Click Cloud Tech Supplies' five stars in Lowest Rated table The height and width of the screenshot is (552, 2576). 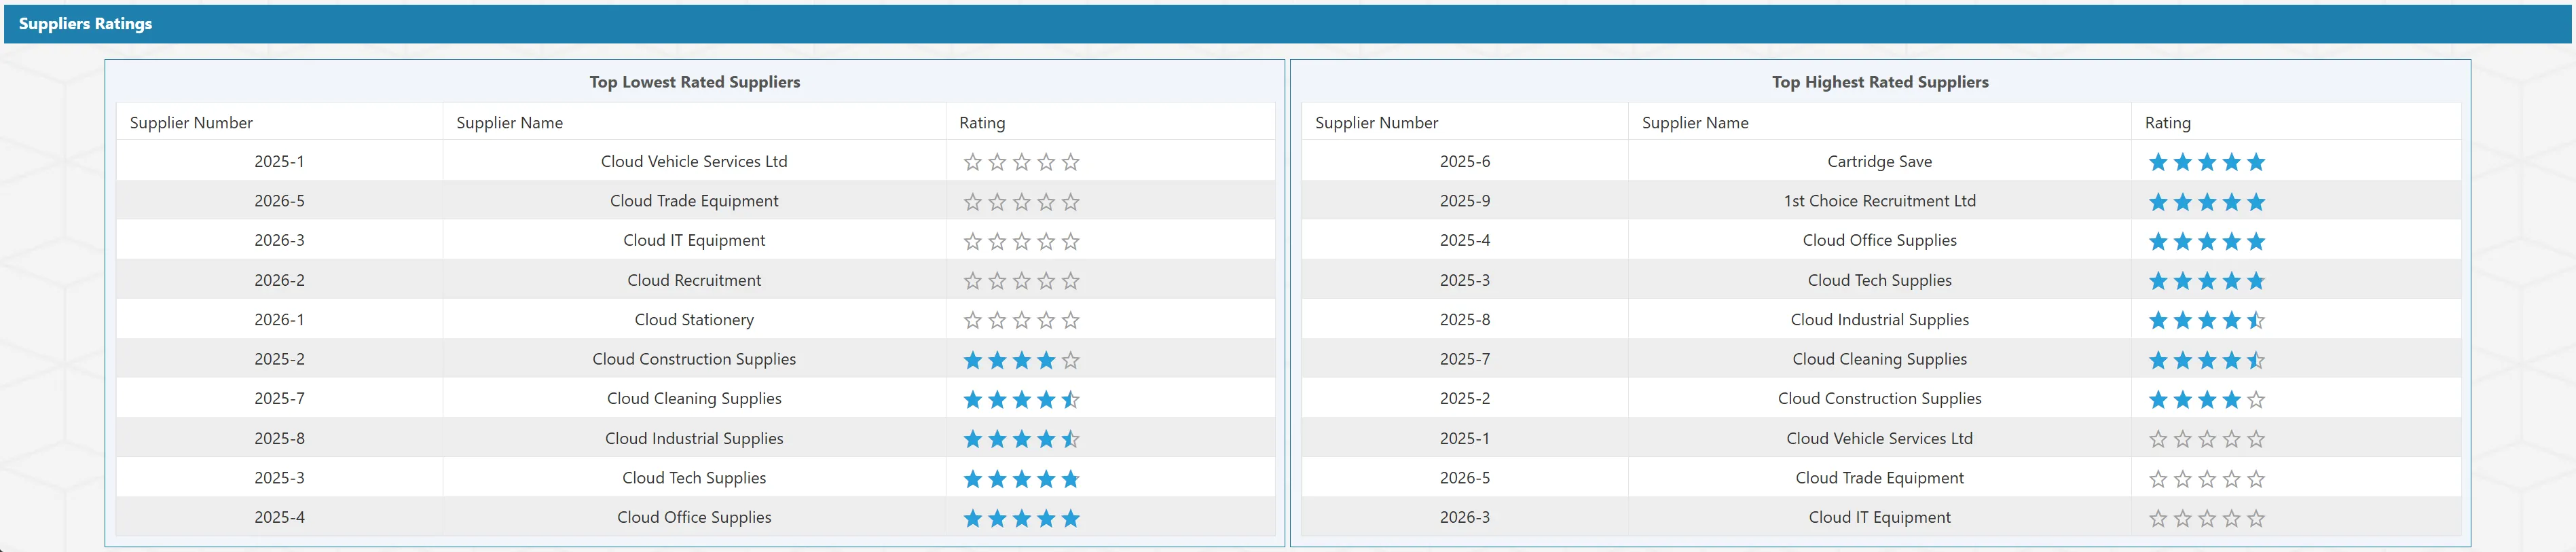point(1021,479)
